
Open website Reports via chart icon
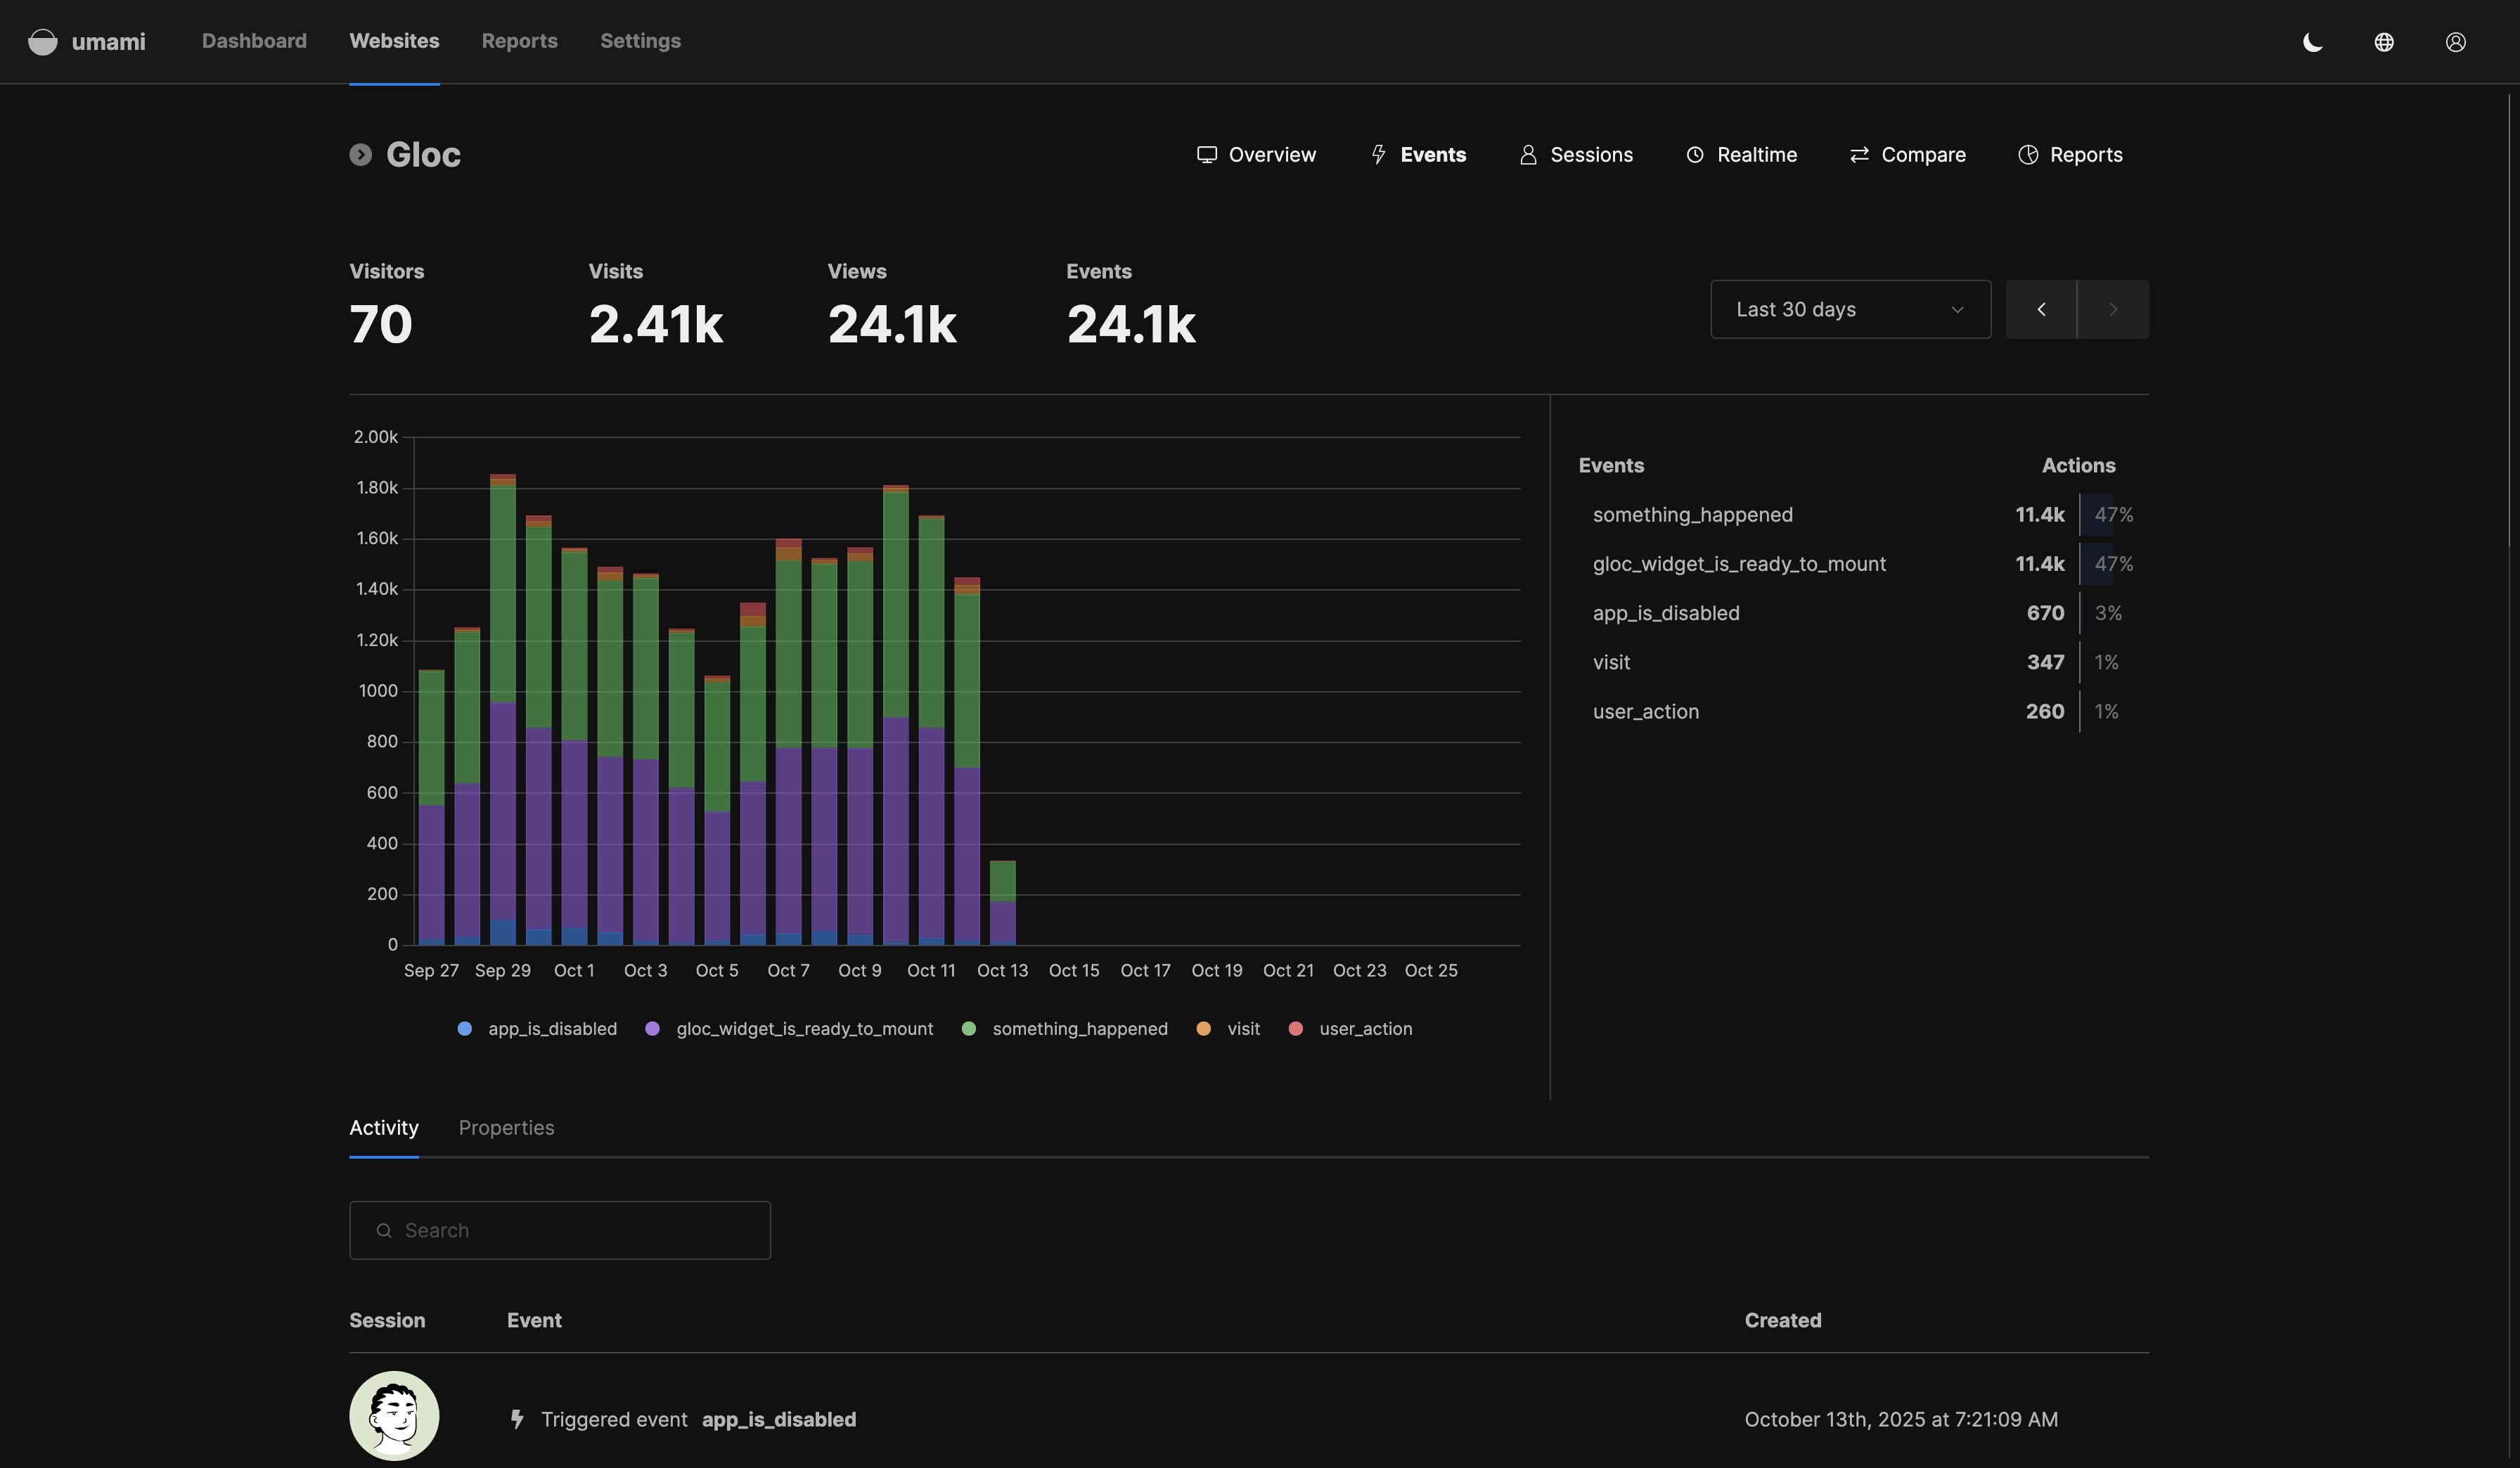tap(2027, 155)
